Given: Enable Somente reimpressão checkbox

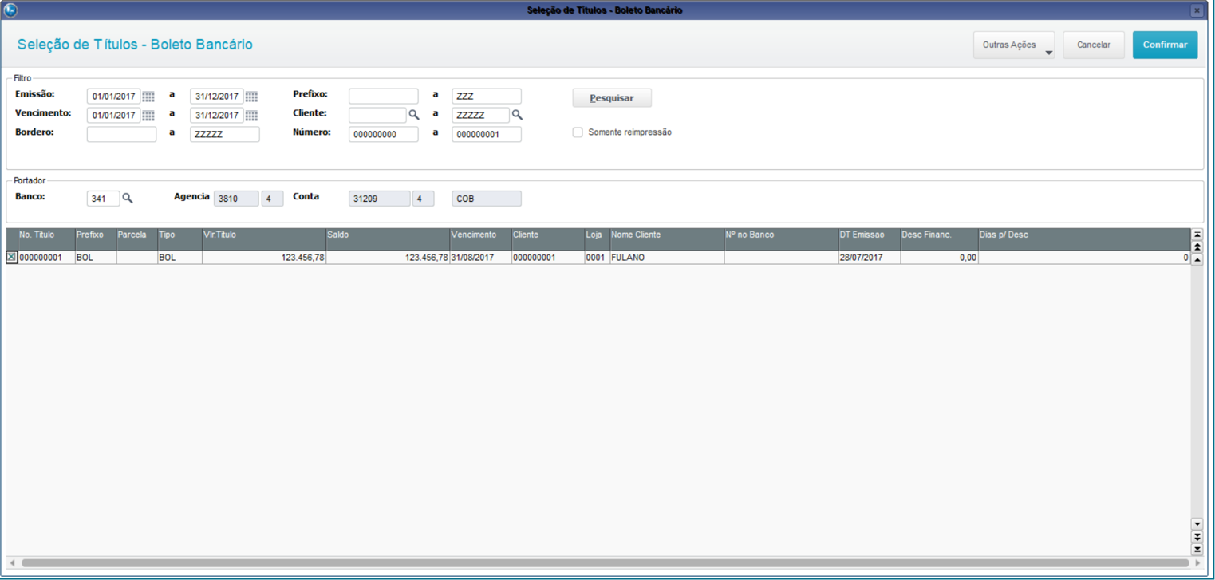Looking at the screenshot, I should click(578, 132).
